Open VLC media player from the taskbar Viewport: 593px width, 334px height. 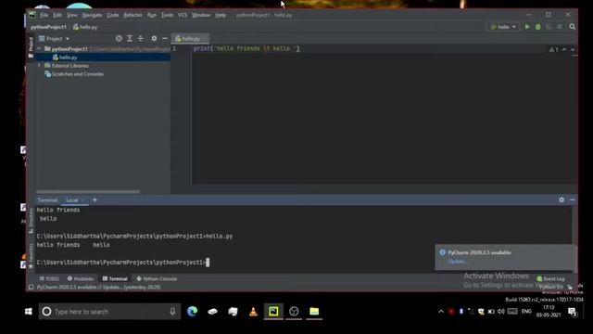pos(253,312)
